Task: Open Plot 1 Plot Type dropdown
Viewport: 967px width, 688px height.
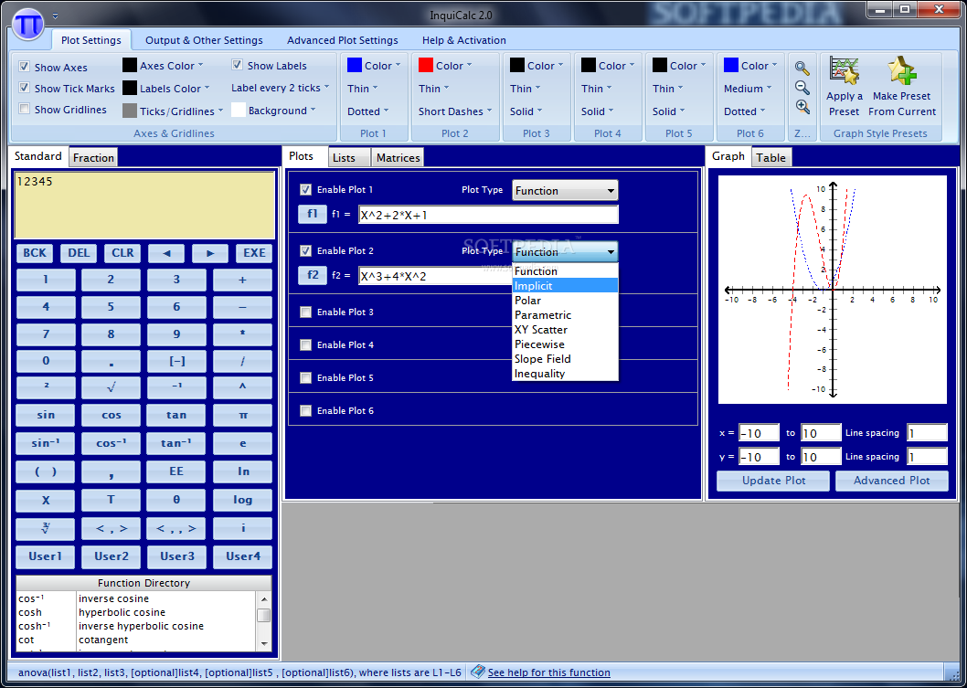Action: 565,190
